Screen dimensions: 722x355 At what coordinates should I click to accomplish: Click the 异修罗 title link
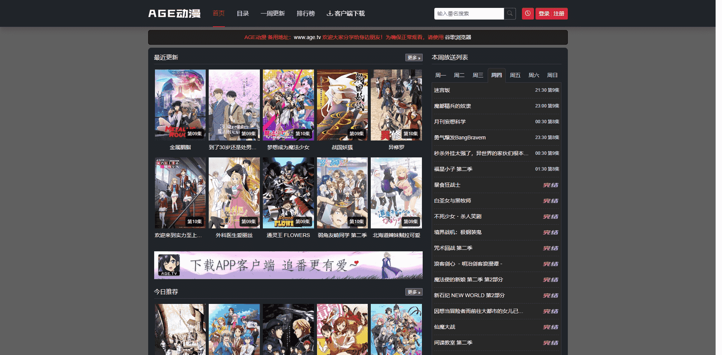396,147
